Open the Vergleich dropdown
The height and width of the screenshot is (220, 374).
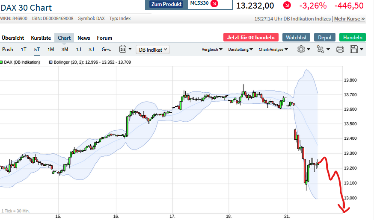click(212, 49)
